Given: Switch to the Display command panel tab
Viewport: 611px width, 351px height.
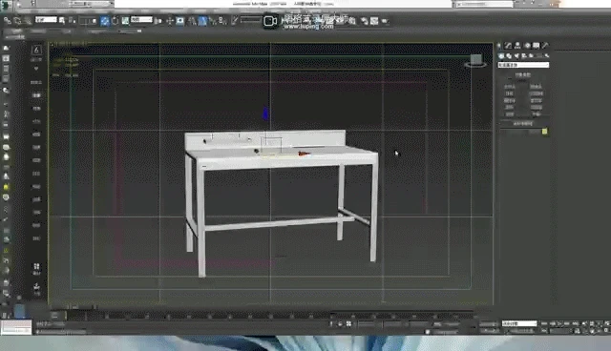Looking at the screenshot, I should tap(537, 46).
